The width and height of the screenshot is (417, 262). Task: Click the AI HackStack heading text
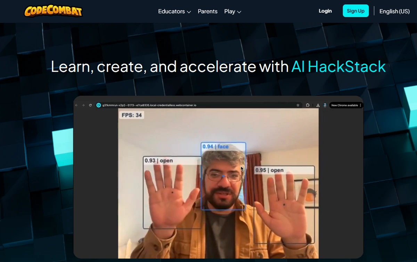(338, 67)
